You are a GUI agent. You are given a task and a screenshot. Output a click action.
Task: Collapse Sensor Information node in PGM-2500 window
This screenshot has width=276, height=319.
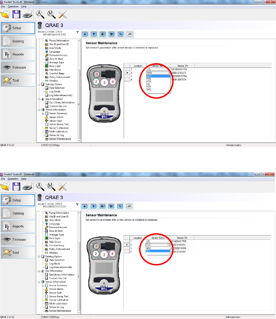coord(39,110)
